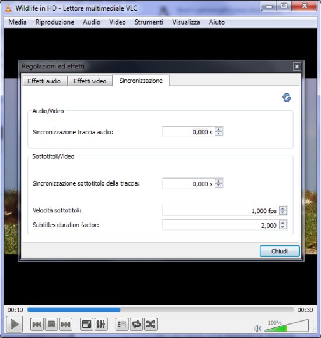Switch to Effetti audio tab
Screen dimensions: 321x338
tap(44, 81)
